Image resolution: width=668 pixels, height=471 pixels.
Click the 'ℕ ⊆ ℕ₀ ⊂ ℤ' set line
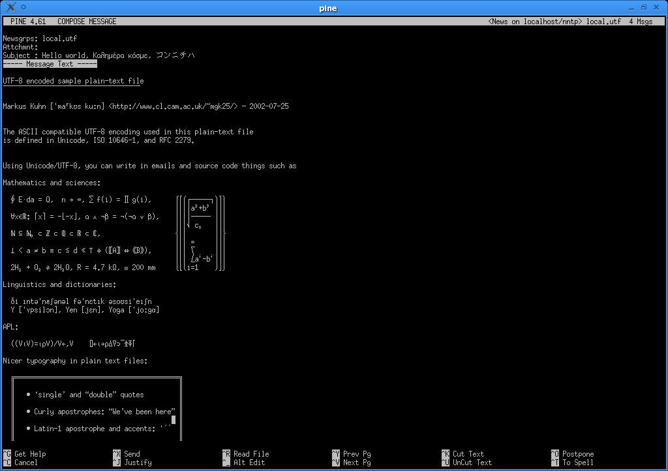click(55, 234)
